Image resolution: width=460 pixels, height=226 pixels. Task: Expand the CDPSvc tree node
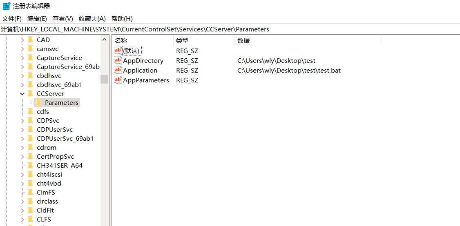pyautogui.click(x=22, y=120)
